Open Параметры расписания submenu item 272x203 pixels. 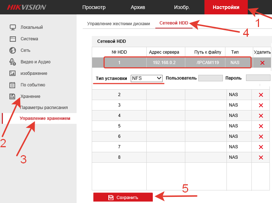coord(44,108)
